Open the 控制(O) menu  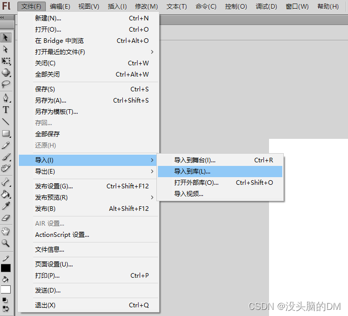click(236, 7)
